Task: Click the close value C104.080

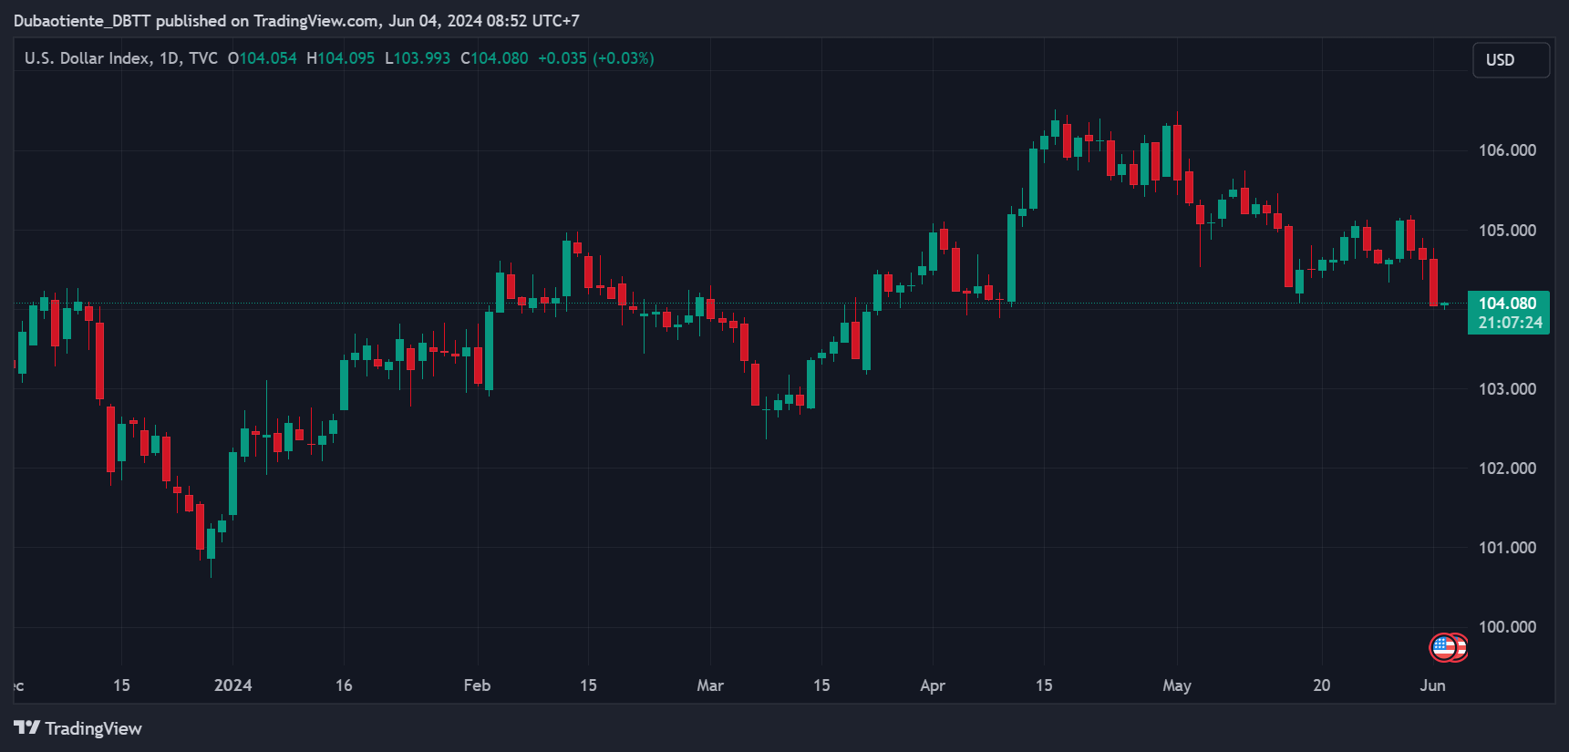Action: [x=494, y=58]
